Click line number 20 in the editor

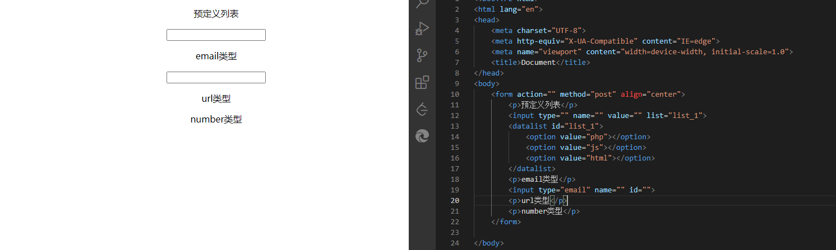pos(455,201)
